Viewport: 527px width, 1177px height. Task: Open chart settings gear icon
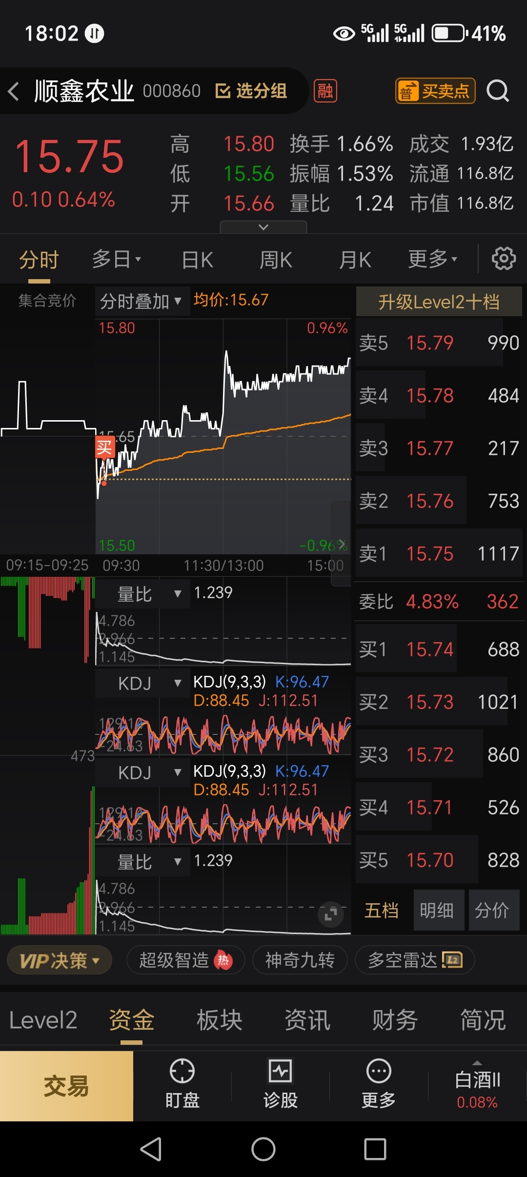point(504,259)
